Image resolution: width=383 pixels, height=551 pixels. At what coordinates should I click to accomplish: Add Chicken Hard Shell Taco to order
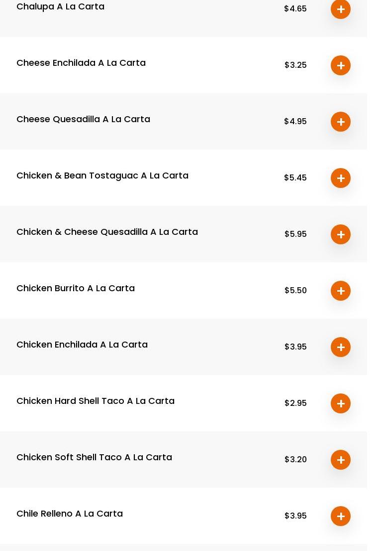(341, 403)
